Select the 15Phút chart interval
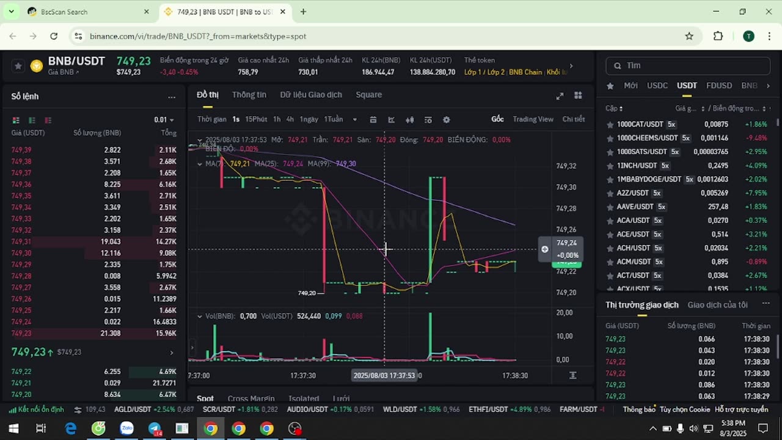This screenshot has width=782, height=440. [256, 119]
